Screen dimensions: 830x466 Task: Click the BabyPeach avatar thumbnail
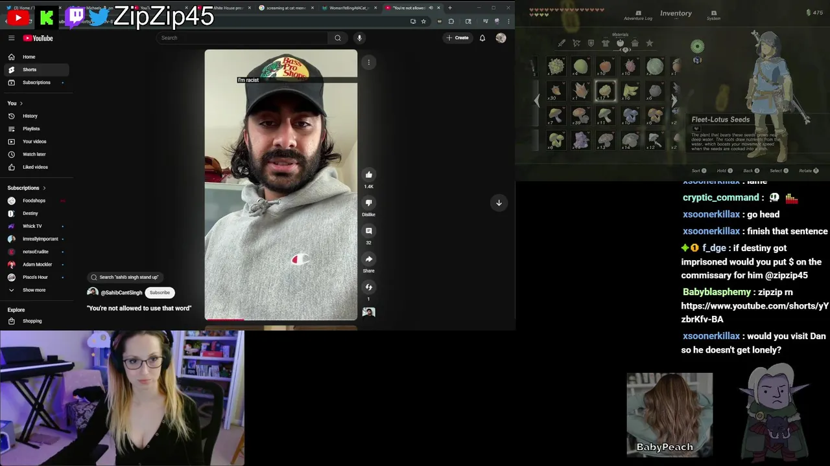(x=669, y=414)
